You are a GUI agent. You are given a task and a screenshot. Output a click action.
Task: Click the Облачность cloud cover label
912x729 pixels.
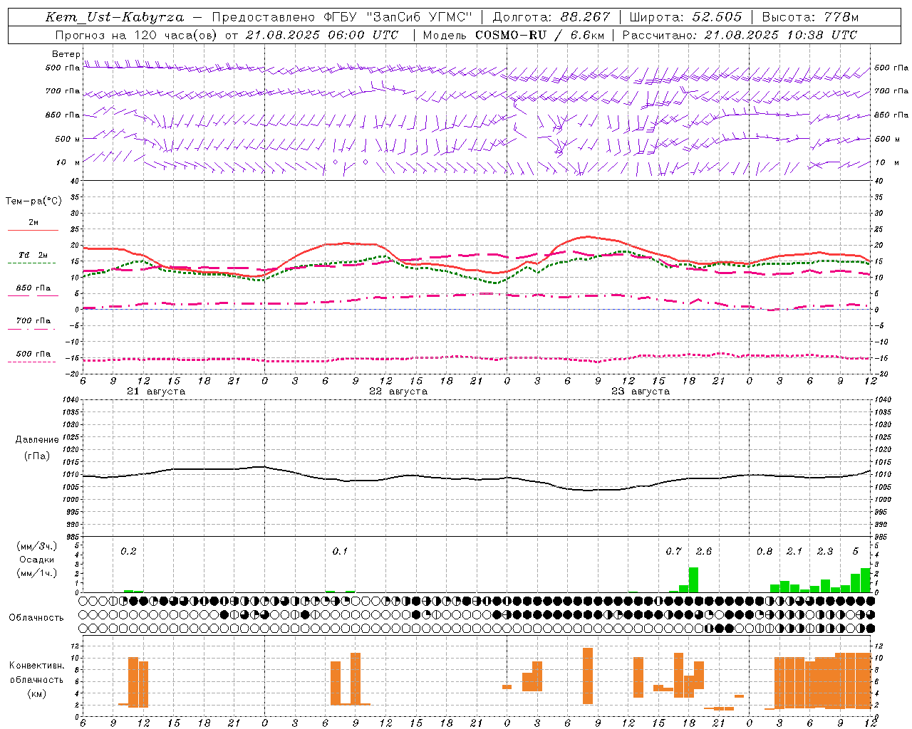pyautogui.click(x=36, y=618)
